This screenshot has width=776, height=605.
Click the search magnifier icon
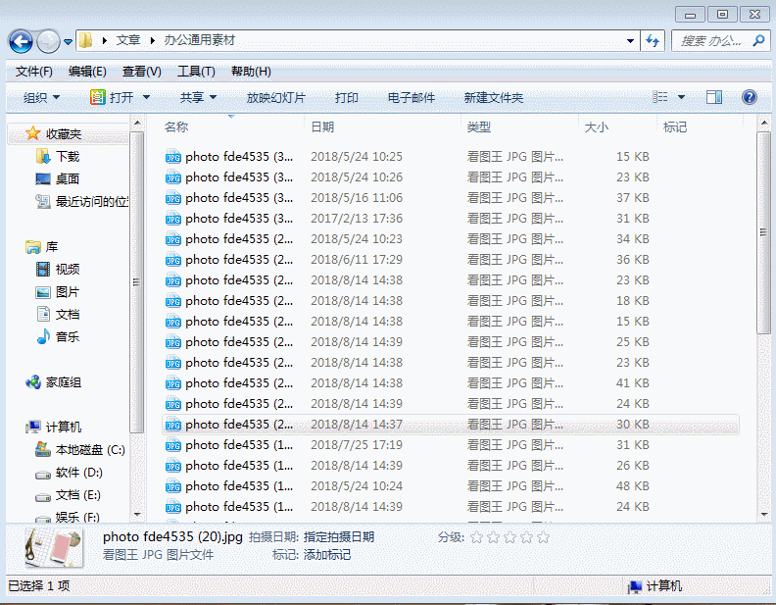[758, 40]
